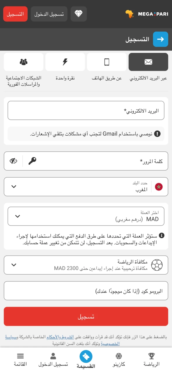Switch to القسيمة tab at bottom
Screen dimensions: 172x374
[86, 359]
